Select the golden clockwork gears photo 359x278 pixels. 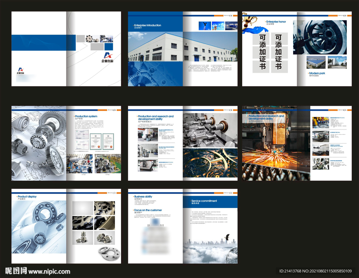click(210, 163)
